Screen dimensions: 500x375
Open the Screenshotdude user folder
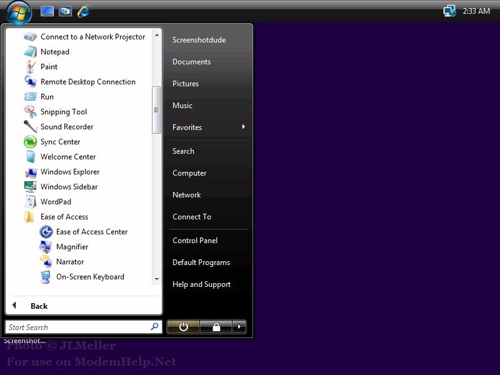(199, 40)
